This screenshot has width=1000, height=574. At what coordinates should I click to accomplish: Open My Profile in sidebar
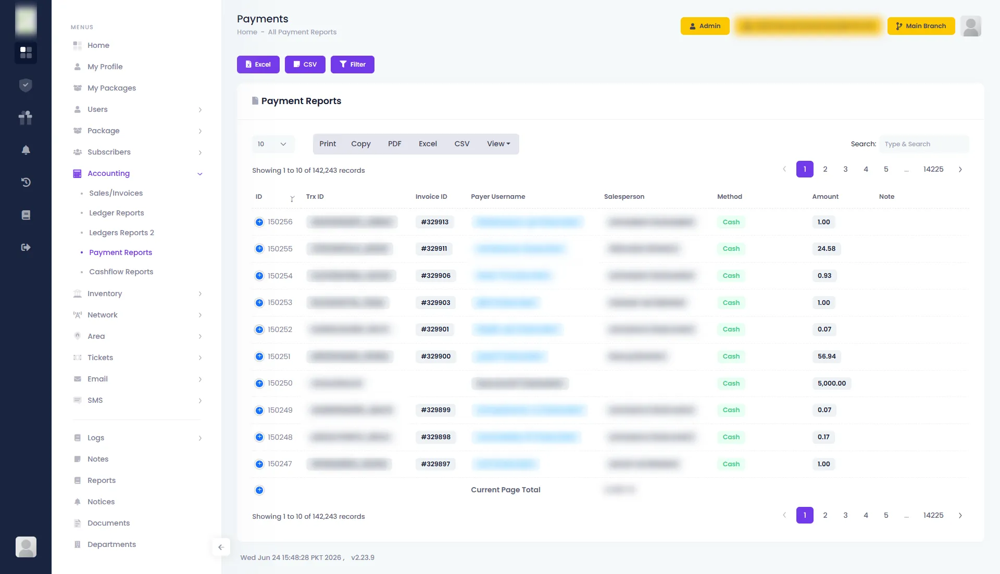click(x=105, y=67)
